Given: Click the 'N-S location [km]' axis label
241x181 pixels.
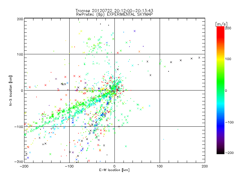Looking at the screenshot, I should 11,91.
